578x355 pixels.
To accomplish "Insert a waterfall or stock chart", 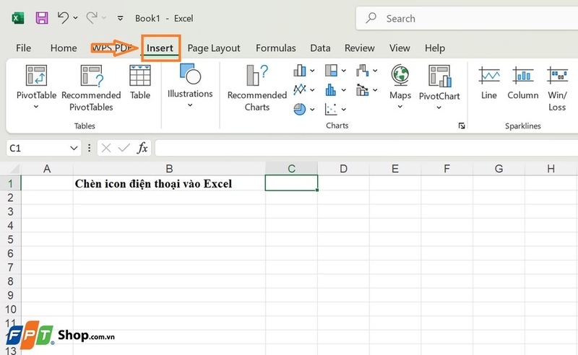I will 363,70.
